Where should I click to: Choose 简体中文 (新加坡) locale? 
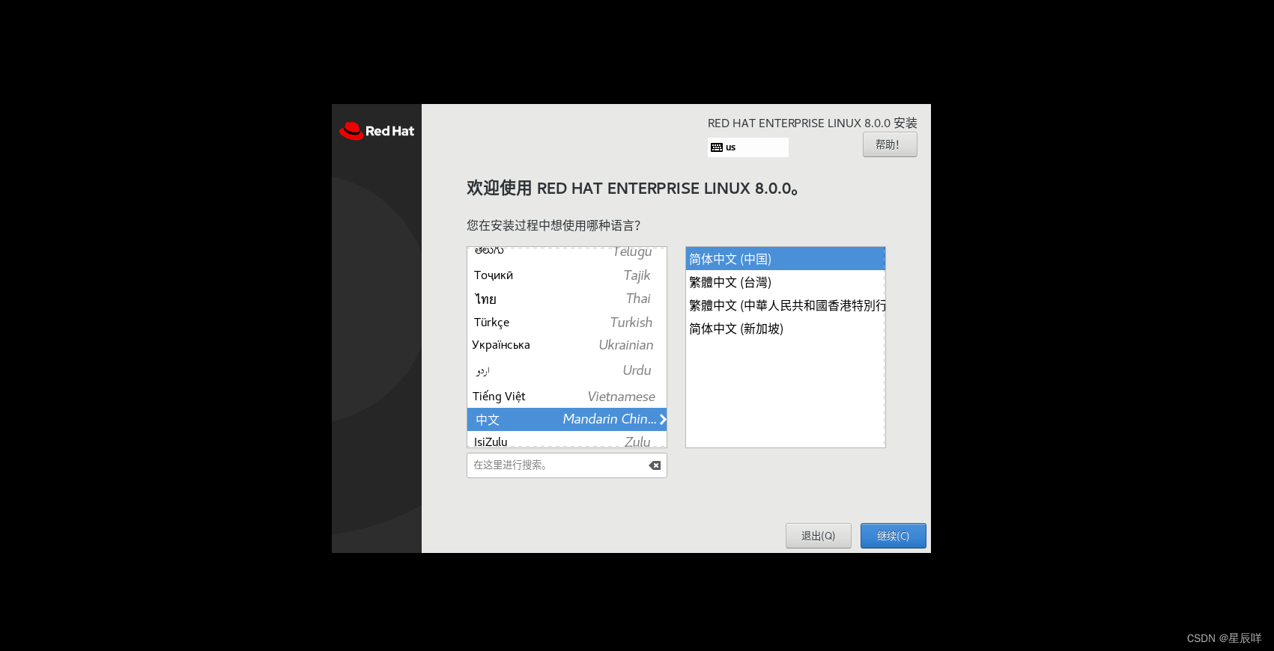click(785, 328)
